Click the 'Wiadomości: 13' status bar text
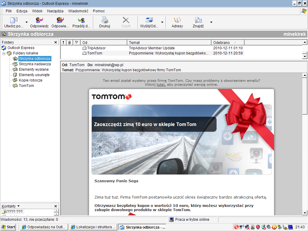This screenshot has width=308, height=231. (29, 219)
